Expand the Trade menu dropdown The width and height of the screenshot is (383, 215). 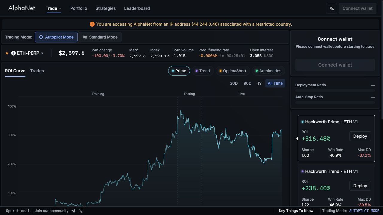click(53, 8)
